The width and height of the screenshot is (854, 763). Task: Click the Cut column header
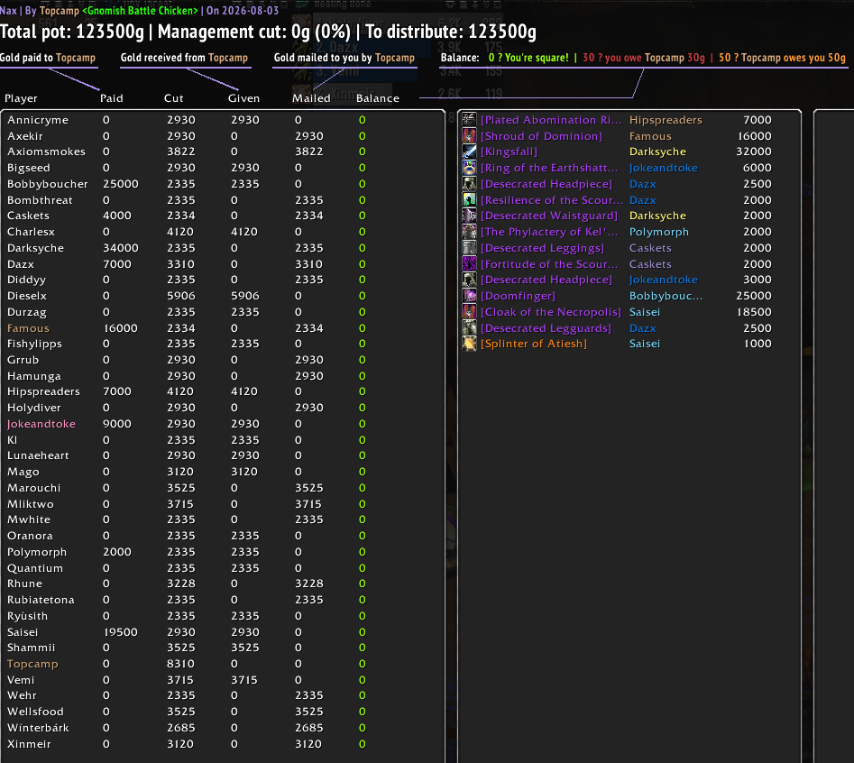(174, 98)
